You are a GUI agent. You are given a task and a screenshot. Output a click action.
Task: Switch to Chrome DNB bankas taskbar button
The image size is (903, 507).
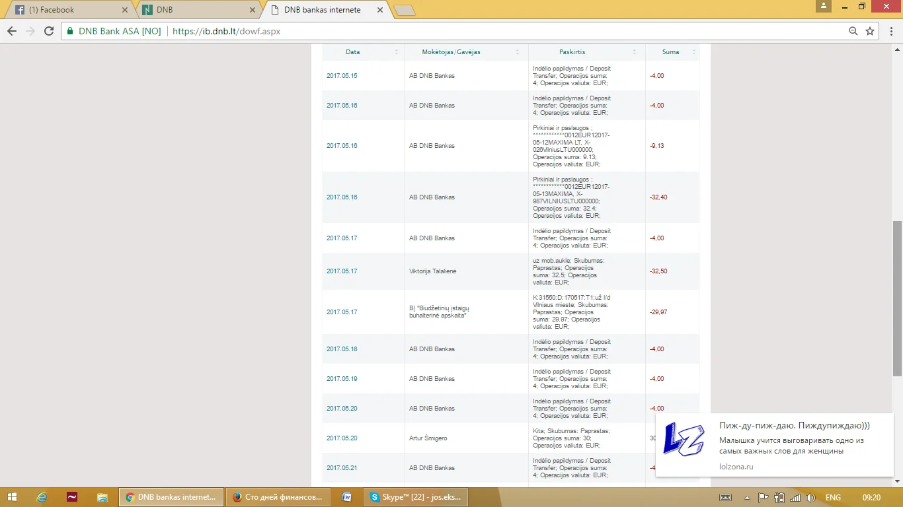point(171,497)
